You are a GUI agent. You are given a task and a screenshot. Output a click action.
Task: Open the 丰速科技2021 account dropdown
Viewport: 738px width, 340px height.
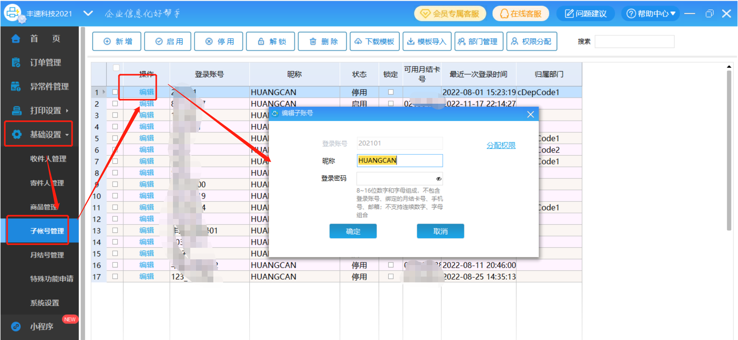point(88,13)
